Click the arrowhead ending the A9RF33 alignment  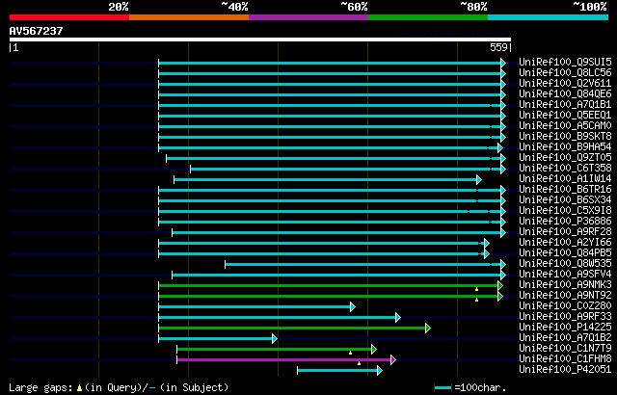click(398, 317)
